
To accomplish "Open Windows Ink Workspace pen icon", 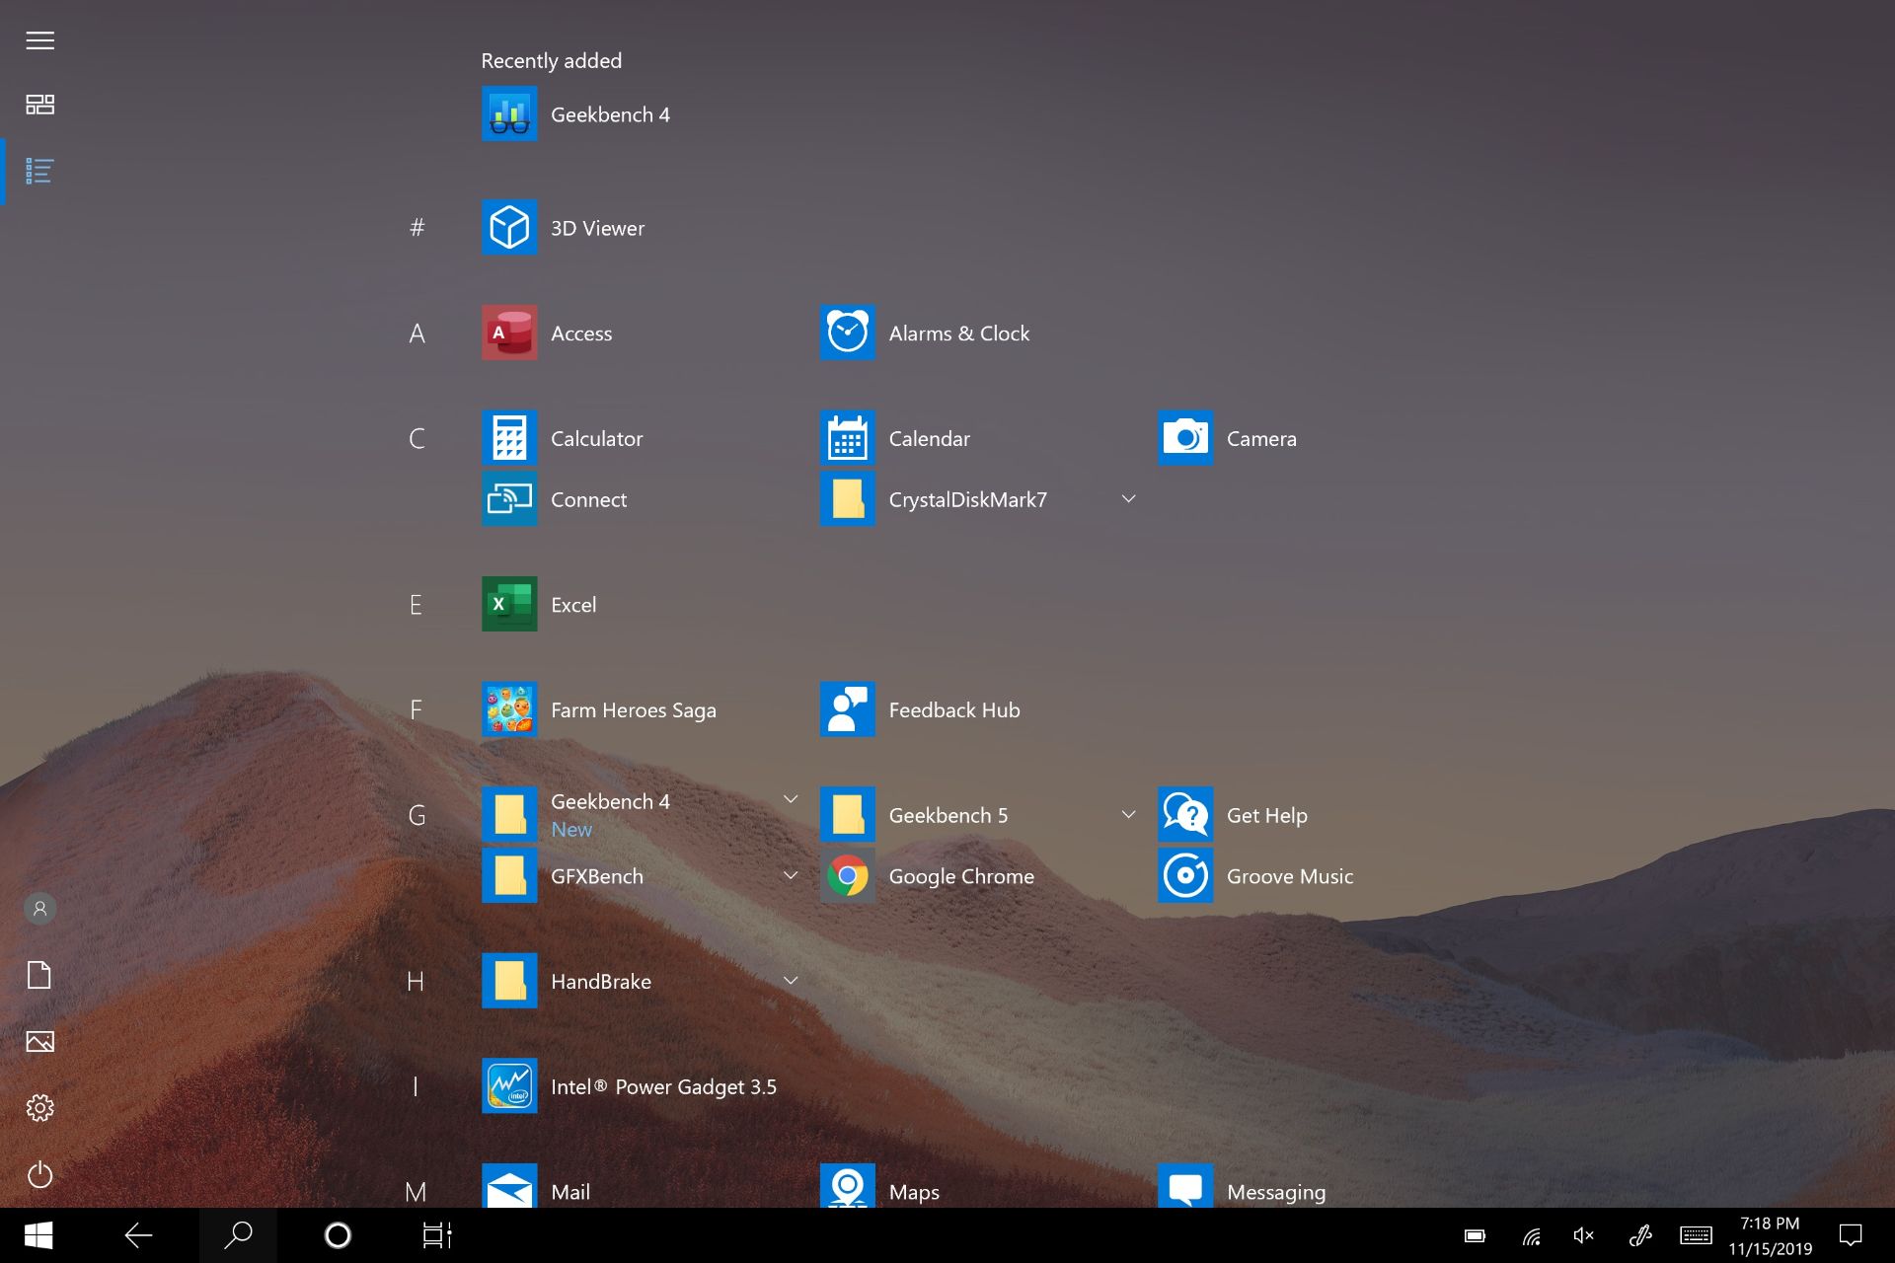I will tap(1640, 1235).
